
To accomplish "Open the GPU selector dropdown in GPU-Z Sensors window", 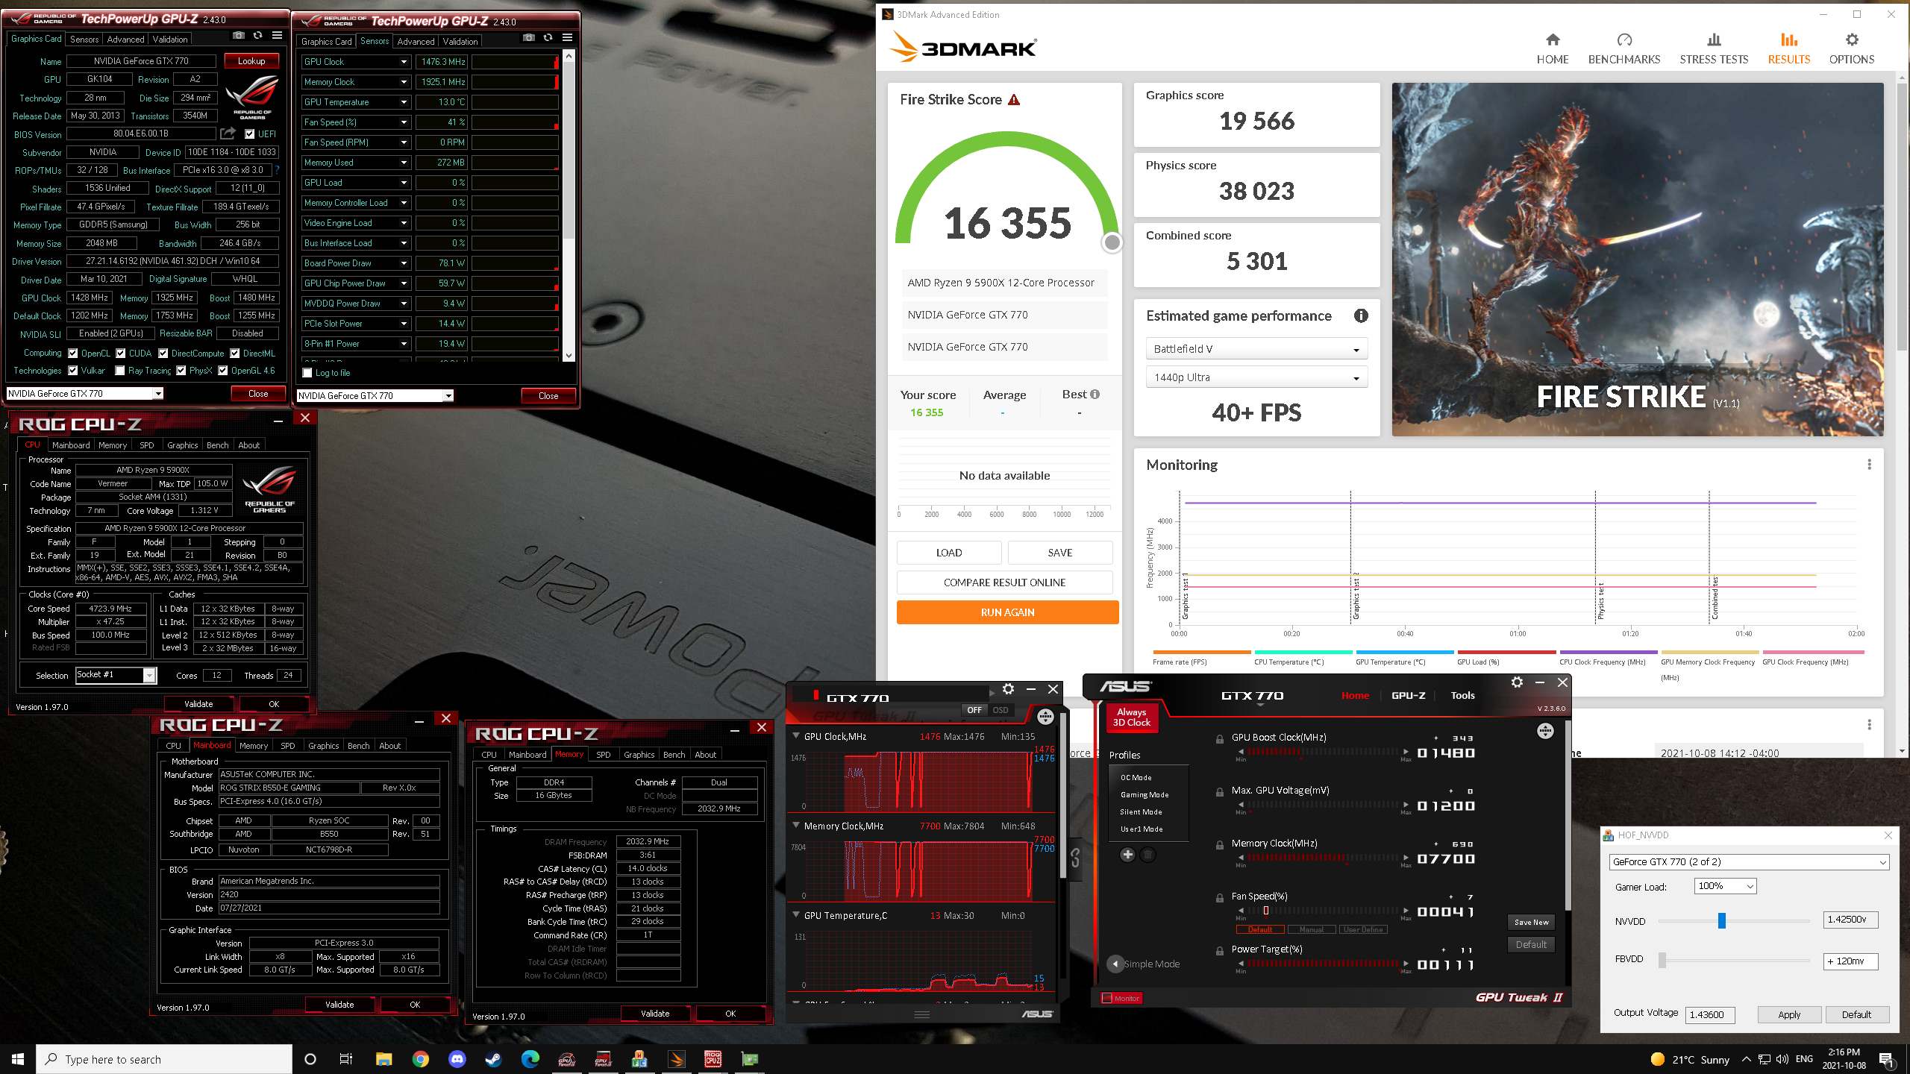I will [375, 396].
